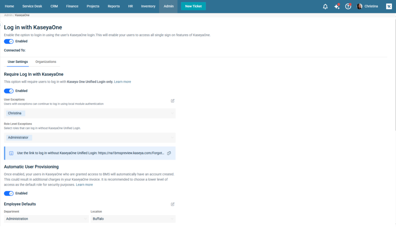The height and width of the screenshot is (227, 396).
Task: Open the CRM menu
Action: point(54,6)
